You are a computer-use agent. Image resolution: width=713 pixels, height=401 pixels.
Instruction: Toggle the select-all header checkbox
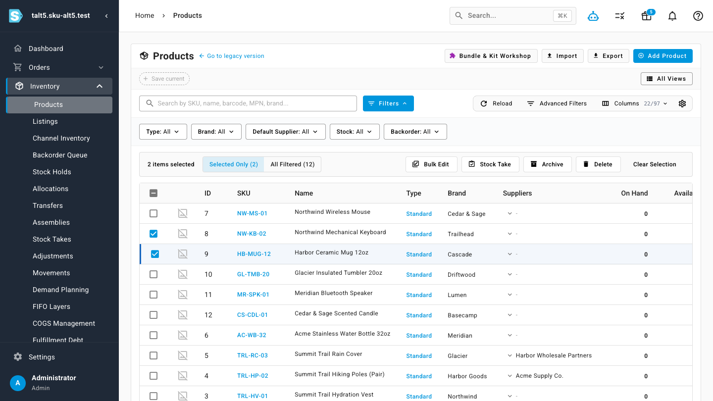click(153, 193)
